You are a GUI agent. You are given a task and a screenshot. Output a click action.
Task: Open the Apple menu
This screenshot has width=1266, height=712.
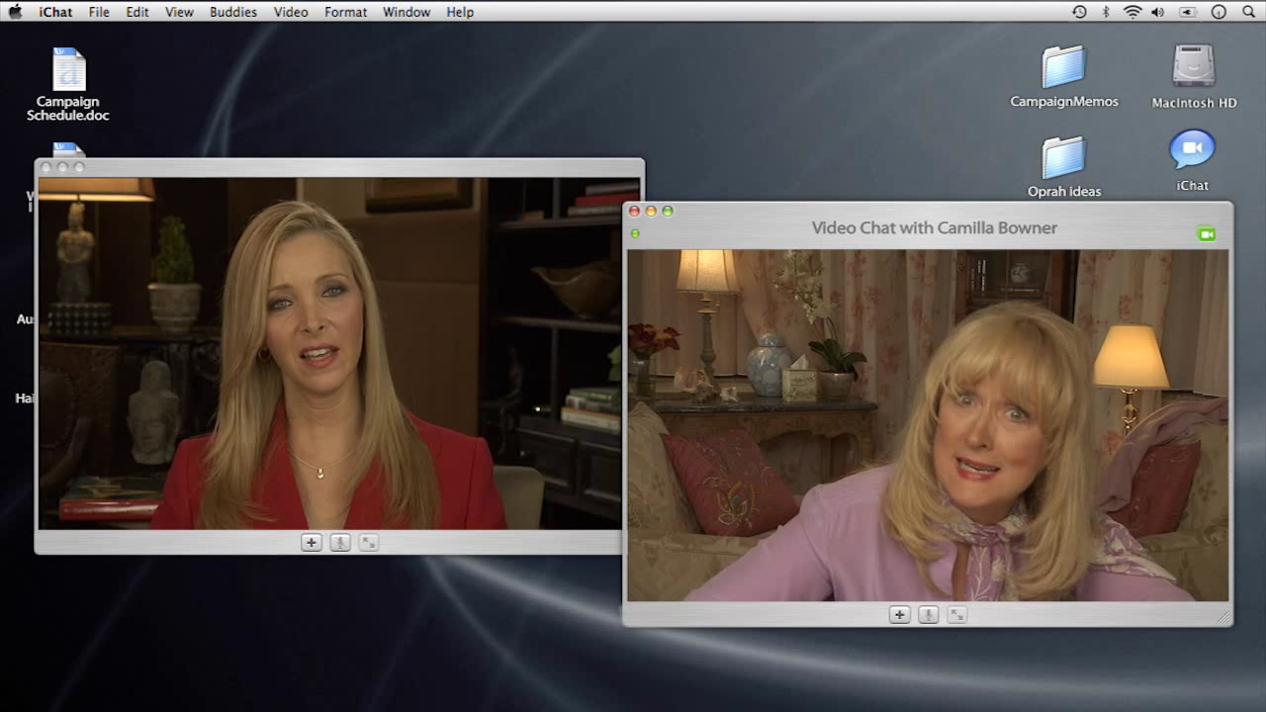[15, 12]
